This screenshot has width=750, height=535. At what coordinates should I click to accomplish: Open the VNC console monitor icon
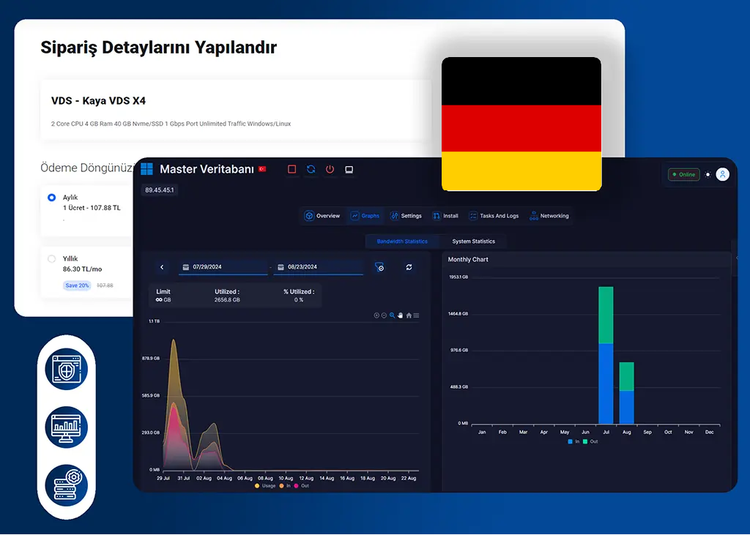[349, 169]
